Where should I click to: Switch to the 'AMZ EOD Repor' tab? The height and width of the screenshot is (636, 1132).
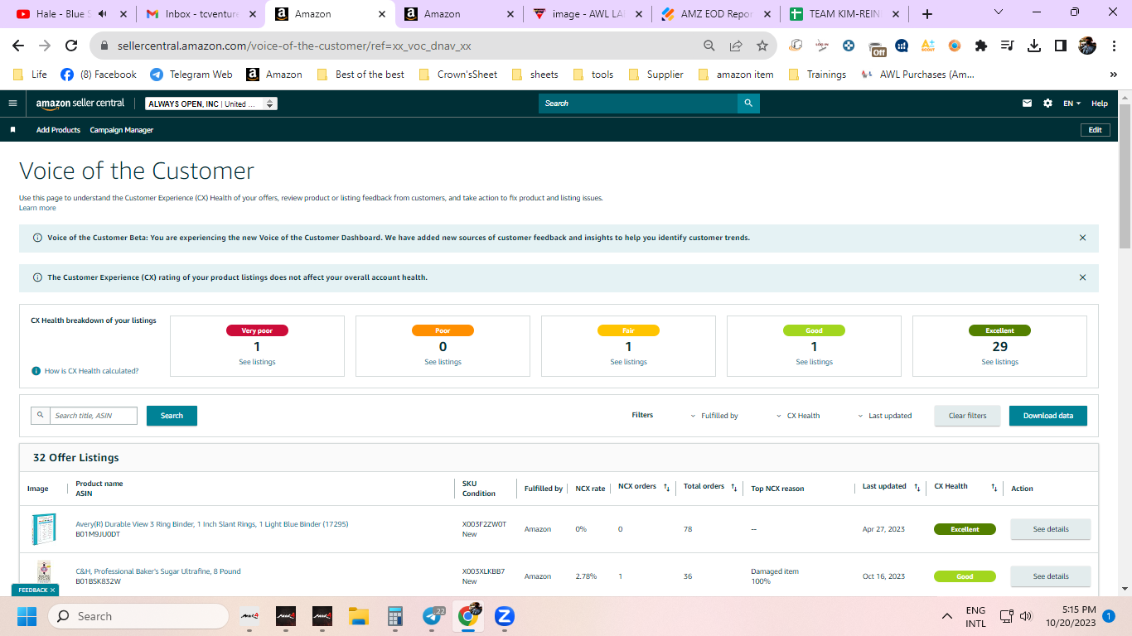[717, 14]
